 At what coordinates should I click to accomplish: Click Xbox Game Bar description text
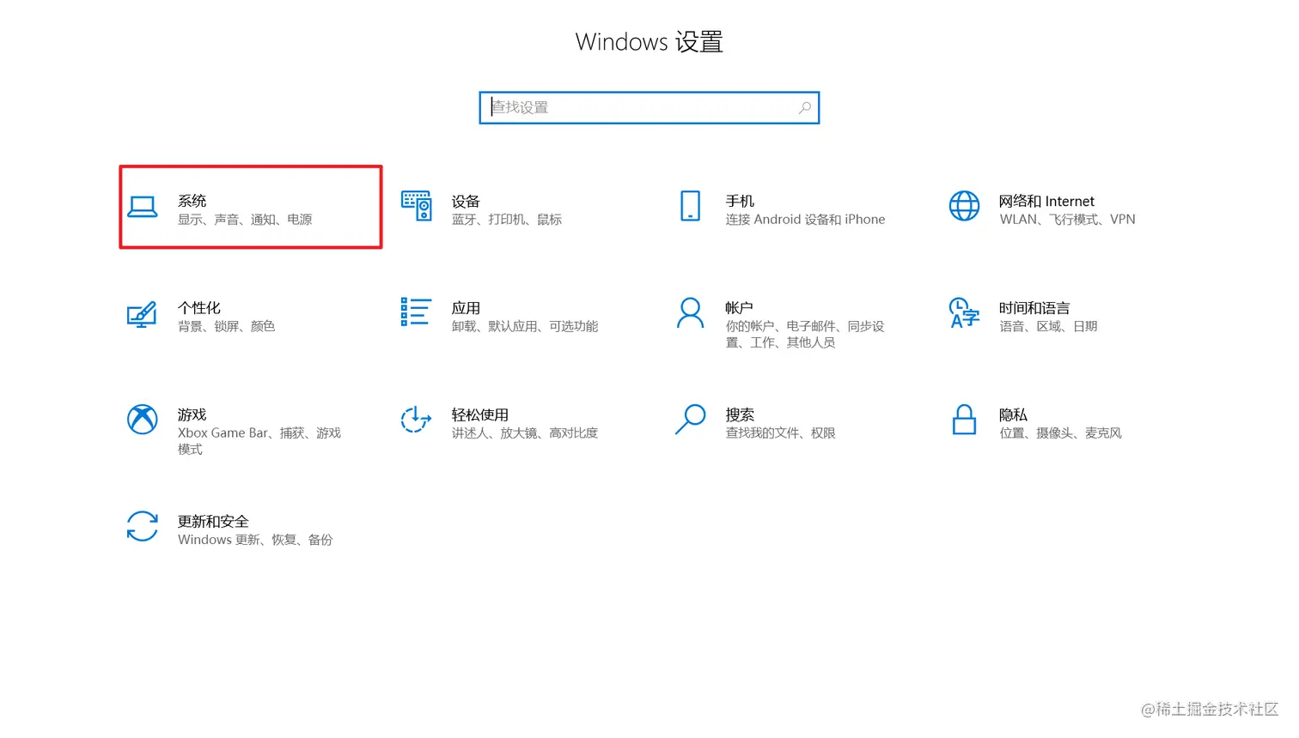(259, 441)
